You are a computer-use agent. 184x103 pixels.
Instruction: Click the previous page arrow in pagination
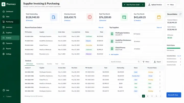pyautogui.click(x=140, y=96)
